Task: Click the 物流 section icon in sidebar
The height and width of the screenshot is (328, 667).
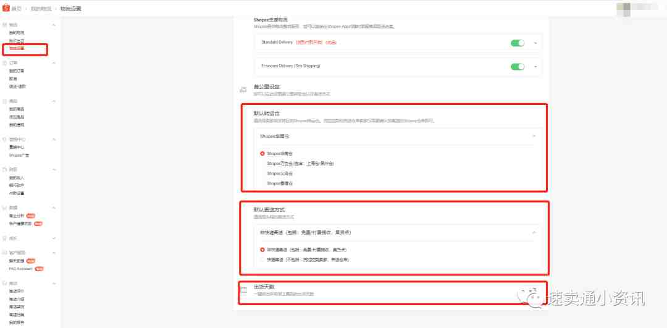Action: [5, 25]
